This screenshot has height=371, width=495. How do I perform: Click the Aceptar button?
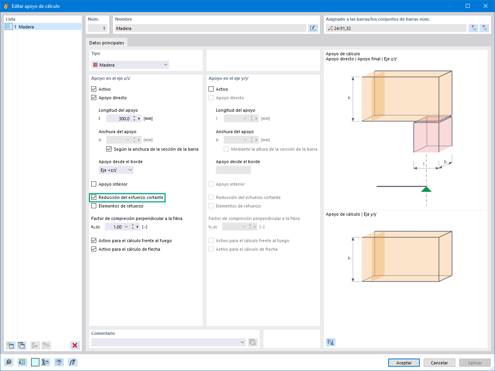(x=404, y=363)
